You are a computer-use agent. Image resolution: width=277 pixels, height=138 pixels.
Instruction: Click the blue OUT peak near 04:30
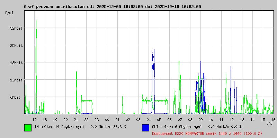click(153, 81)
